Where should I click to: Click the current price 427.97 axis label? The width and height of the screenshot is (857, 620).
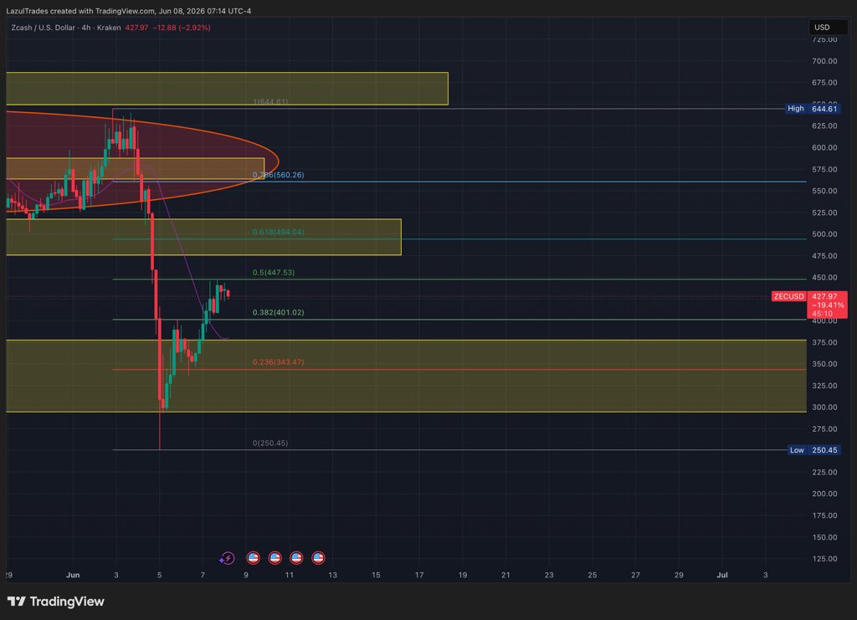click(824, 296)
